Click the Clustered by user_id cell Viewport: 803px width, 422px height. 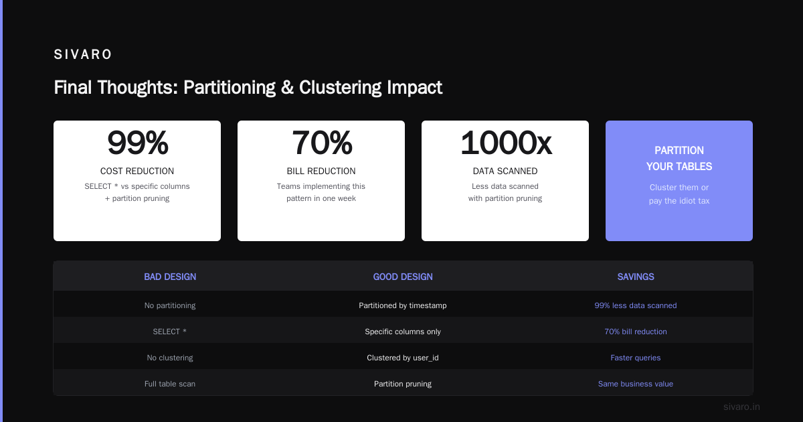click(x=403, y=358)
